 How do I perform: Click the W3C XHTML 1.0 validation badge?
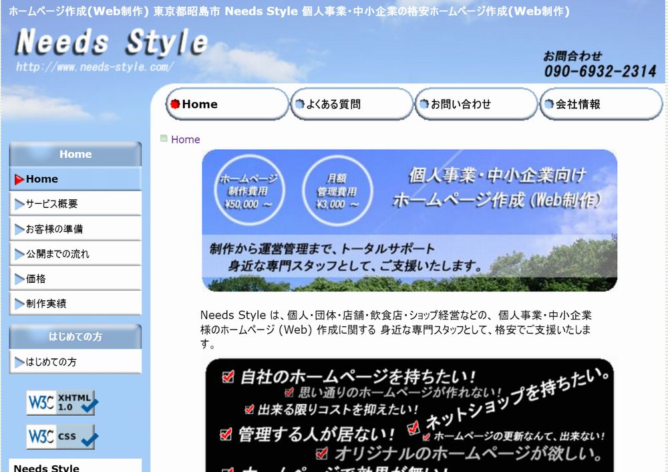pos(61,402)
